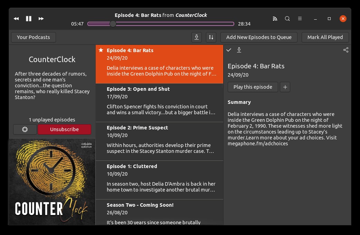Mark episode as played with checkmark icon
Image resolution: width=360 pixels, height=235 pixels.
229,50
